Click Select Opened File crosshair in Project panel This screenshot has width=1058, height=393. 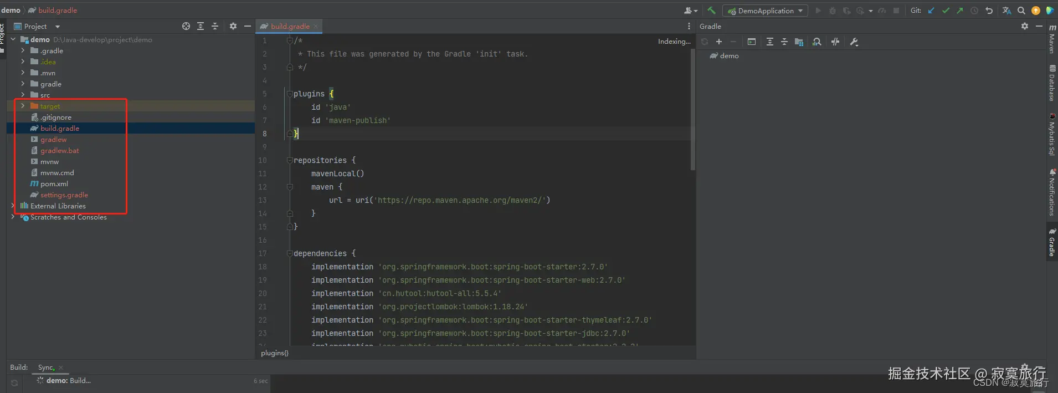186,26
